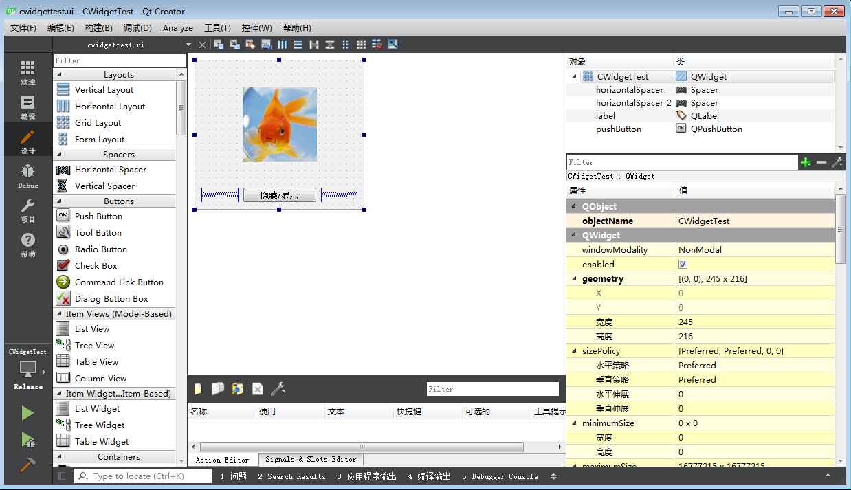This screenshot has height=490, width=851.
Task: Collapse the CWidgetTest item in object inspector
Action: tap(575, 76)
